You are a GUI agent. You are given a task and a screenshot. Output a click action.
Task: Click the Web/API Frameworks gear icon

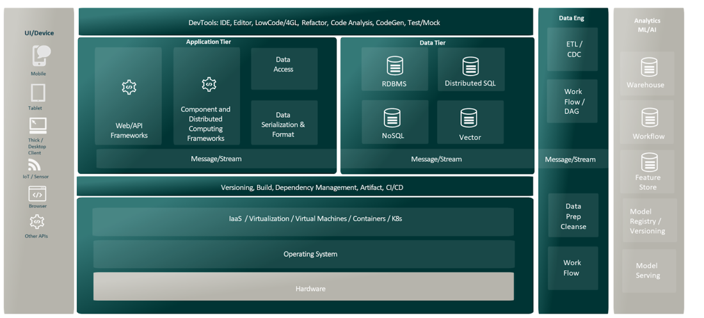[x=129, y=87]
